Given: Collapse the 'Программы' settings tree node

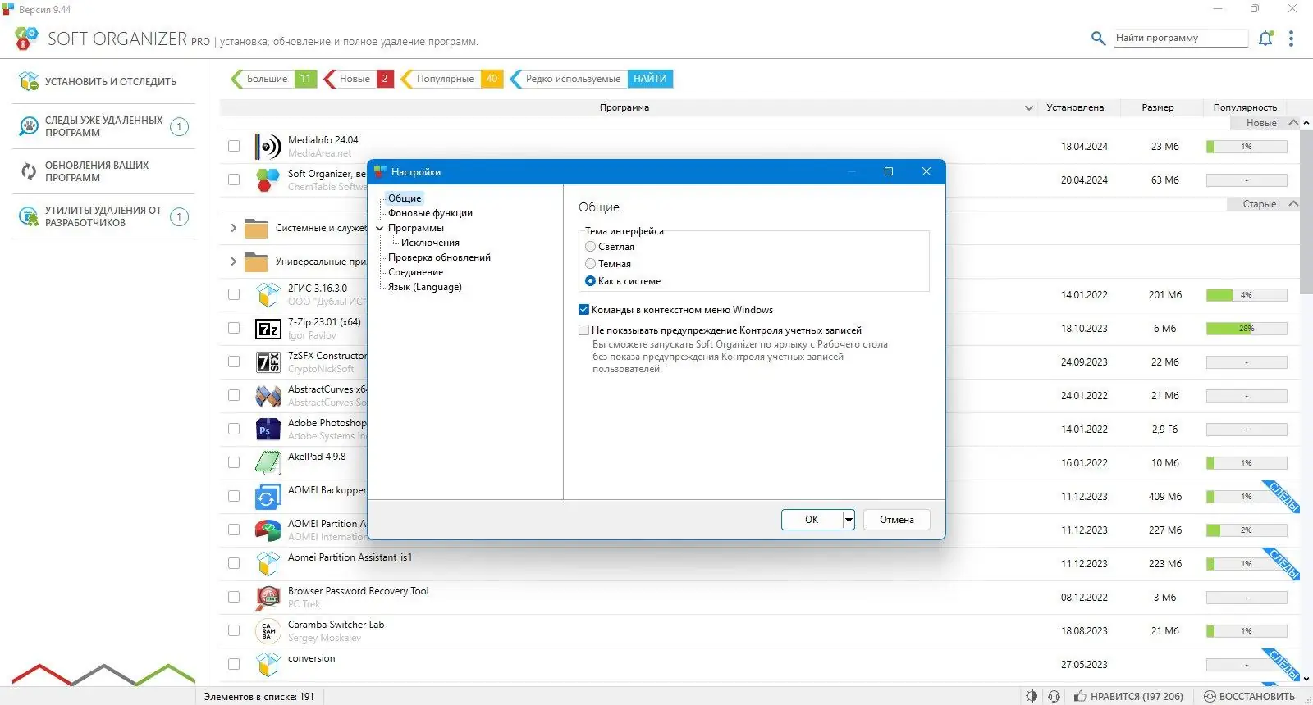Looking at the screenshot, I should (379, 228).
